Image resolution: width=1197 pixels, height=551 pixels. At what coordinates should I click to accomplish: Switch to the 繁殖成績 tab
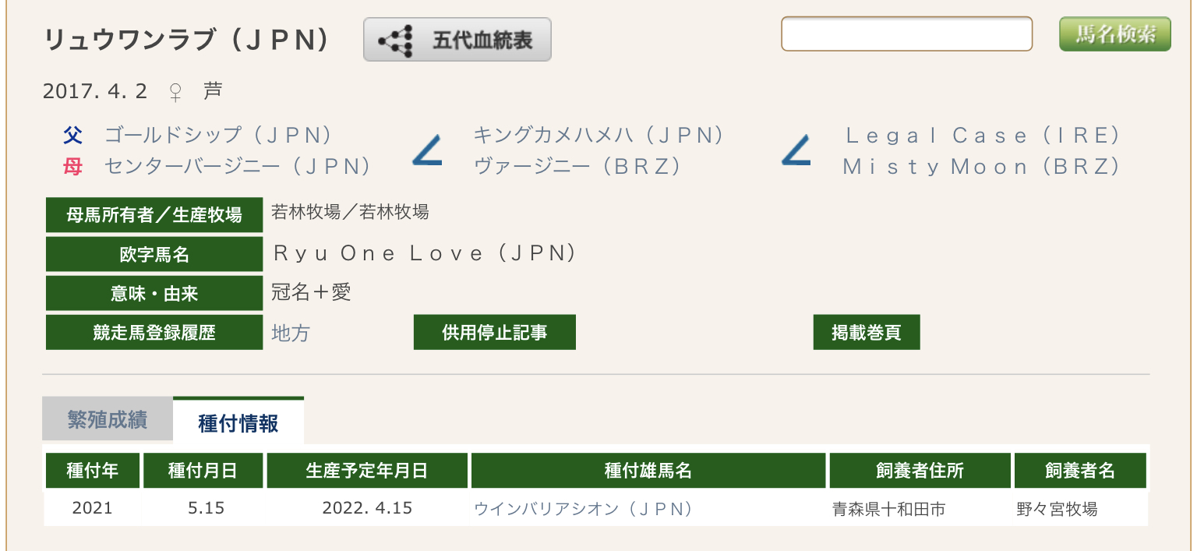[x=108, y=420]
